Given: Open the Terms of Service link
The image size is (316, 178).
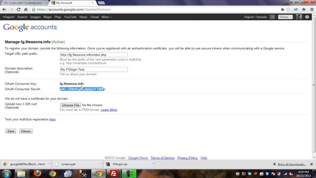Looking at the screenshot, I should (x=162, y=158).
